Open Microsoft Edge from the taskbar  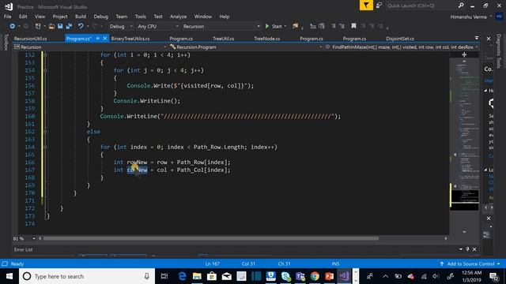182,276
